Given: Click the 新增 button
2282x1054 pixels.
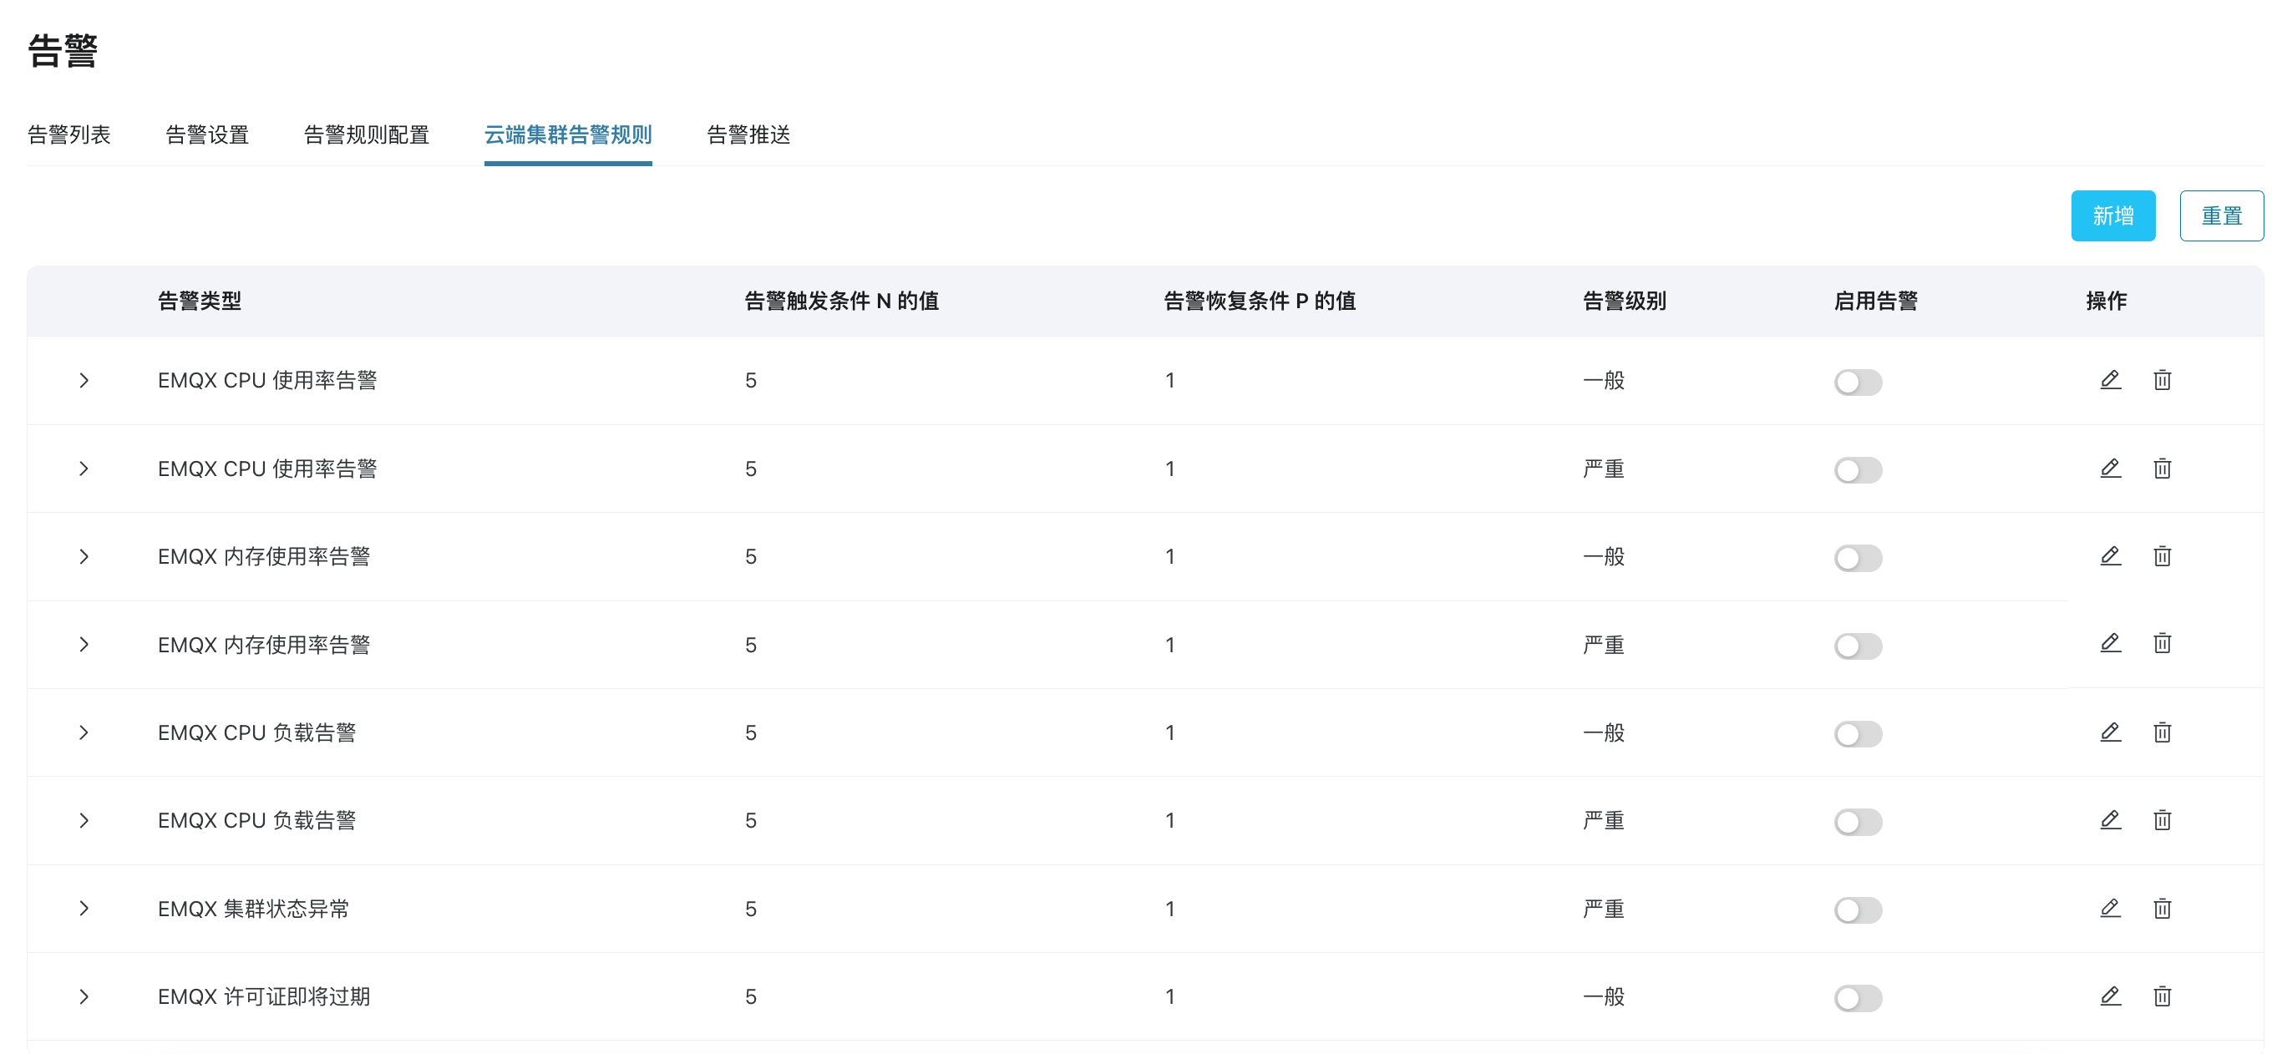Looking at the screenshot, I should coord(2112,215).
